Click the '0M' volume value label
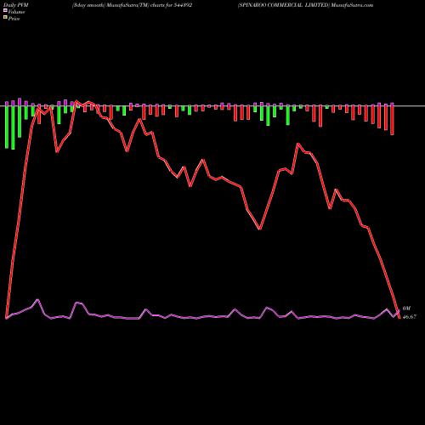This screenshot has width=425, height=425. 406,309
